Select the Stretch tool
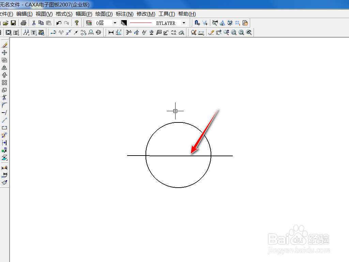Screen dimensions: 349x262 [x=4, y=120]
